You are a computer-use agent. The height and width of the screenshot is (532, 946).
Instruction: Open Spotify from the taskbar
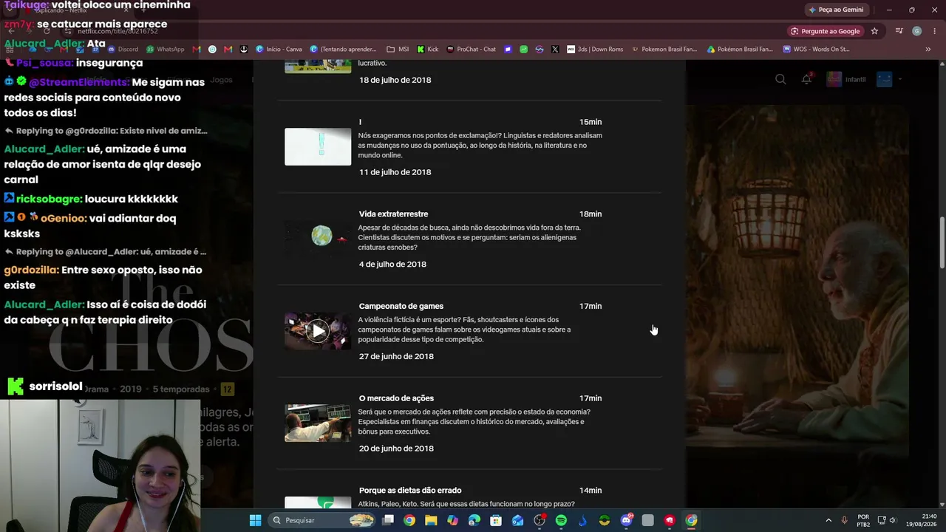pyautogui.click(x=561, y=520)
